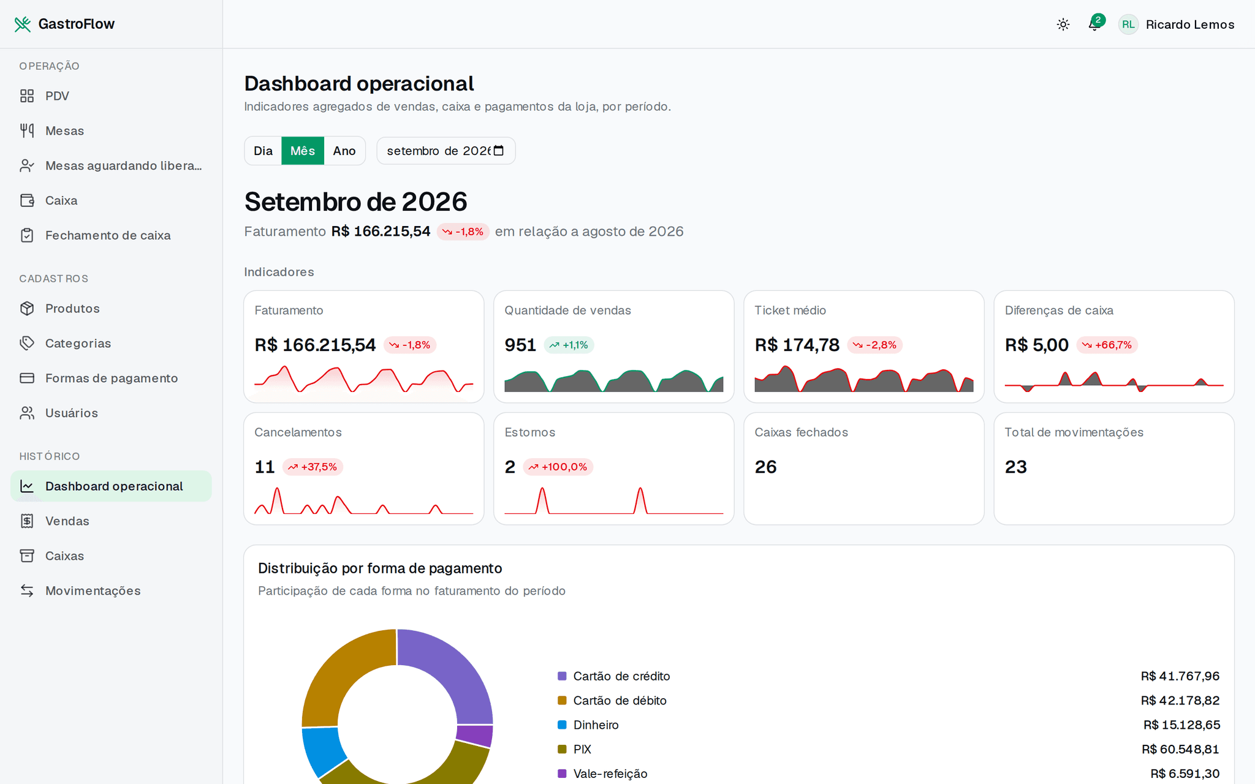This screenshot has width=1255, height=784.
Task: Click Formas de pagamento card icon
Action: [27, 379]
